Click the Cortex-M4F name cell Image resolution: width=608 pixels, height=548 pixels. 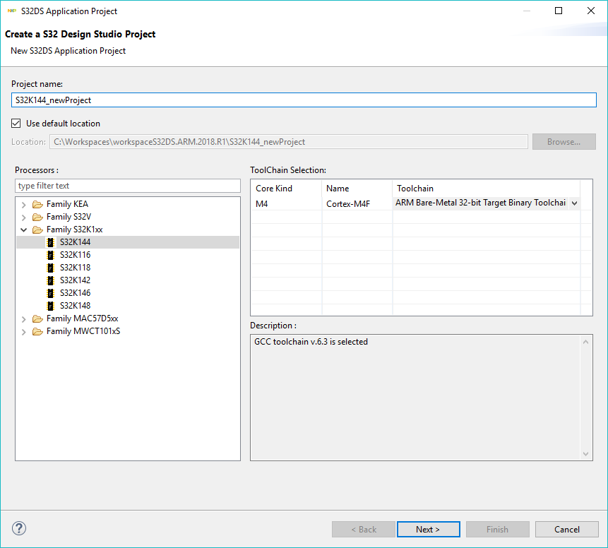click(357, 203)
